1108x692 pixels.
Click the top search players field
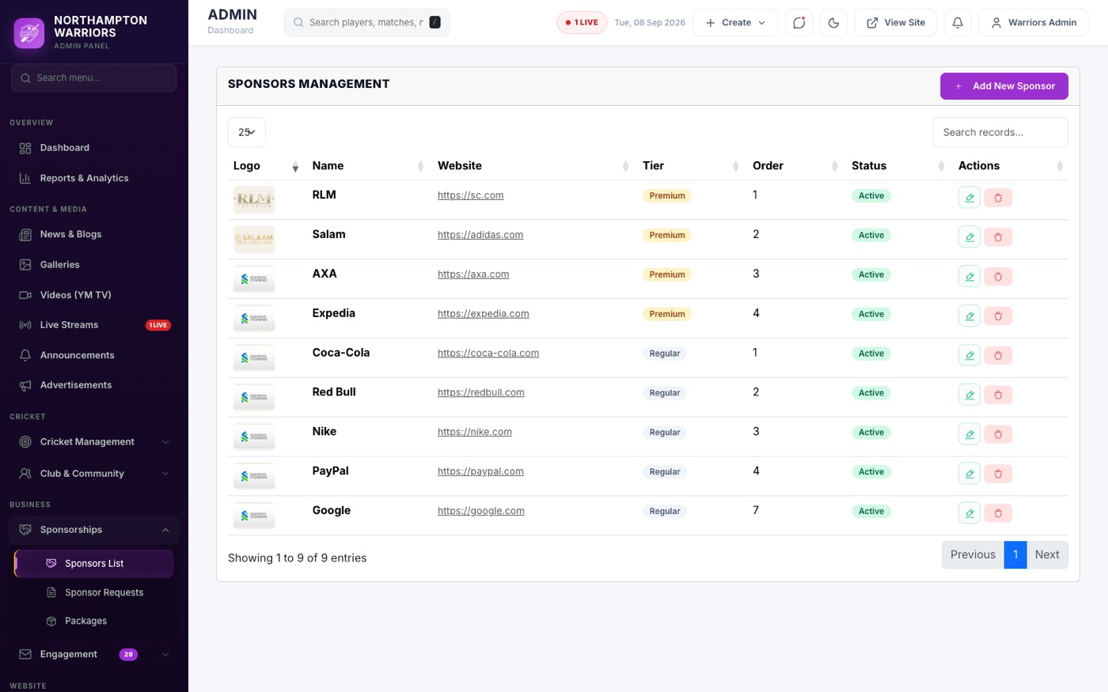[x=366, y=23]
